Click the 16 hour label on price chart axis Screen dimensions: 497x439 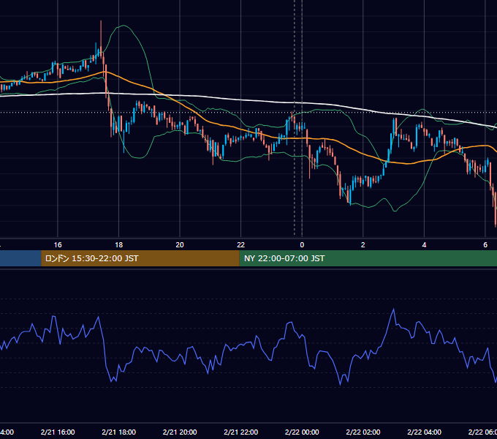click(58, 245)
